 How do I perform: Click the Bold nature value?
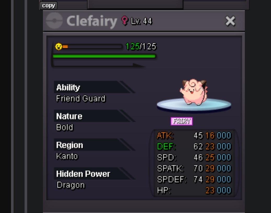tap(65, 127)
